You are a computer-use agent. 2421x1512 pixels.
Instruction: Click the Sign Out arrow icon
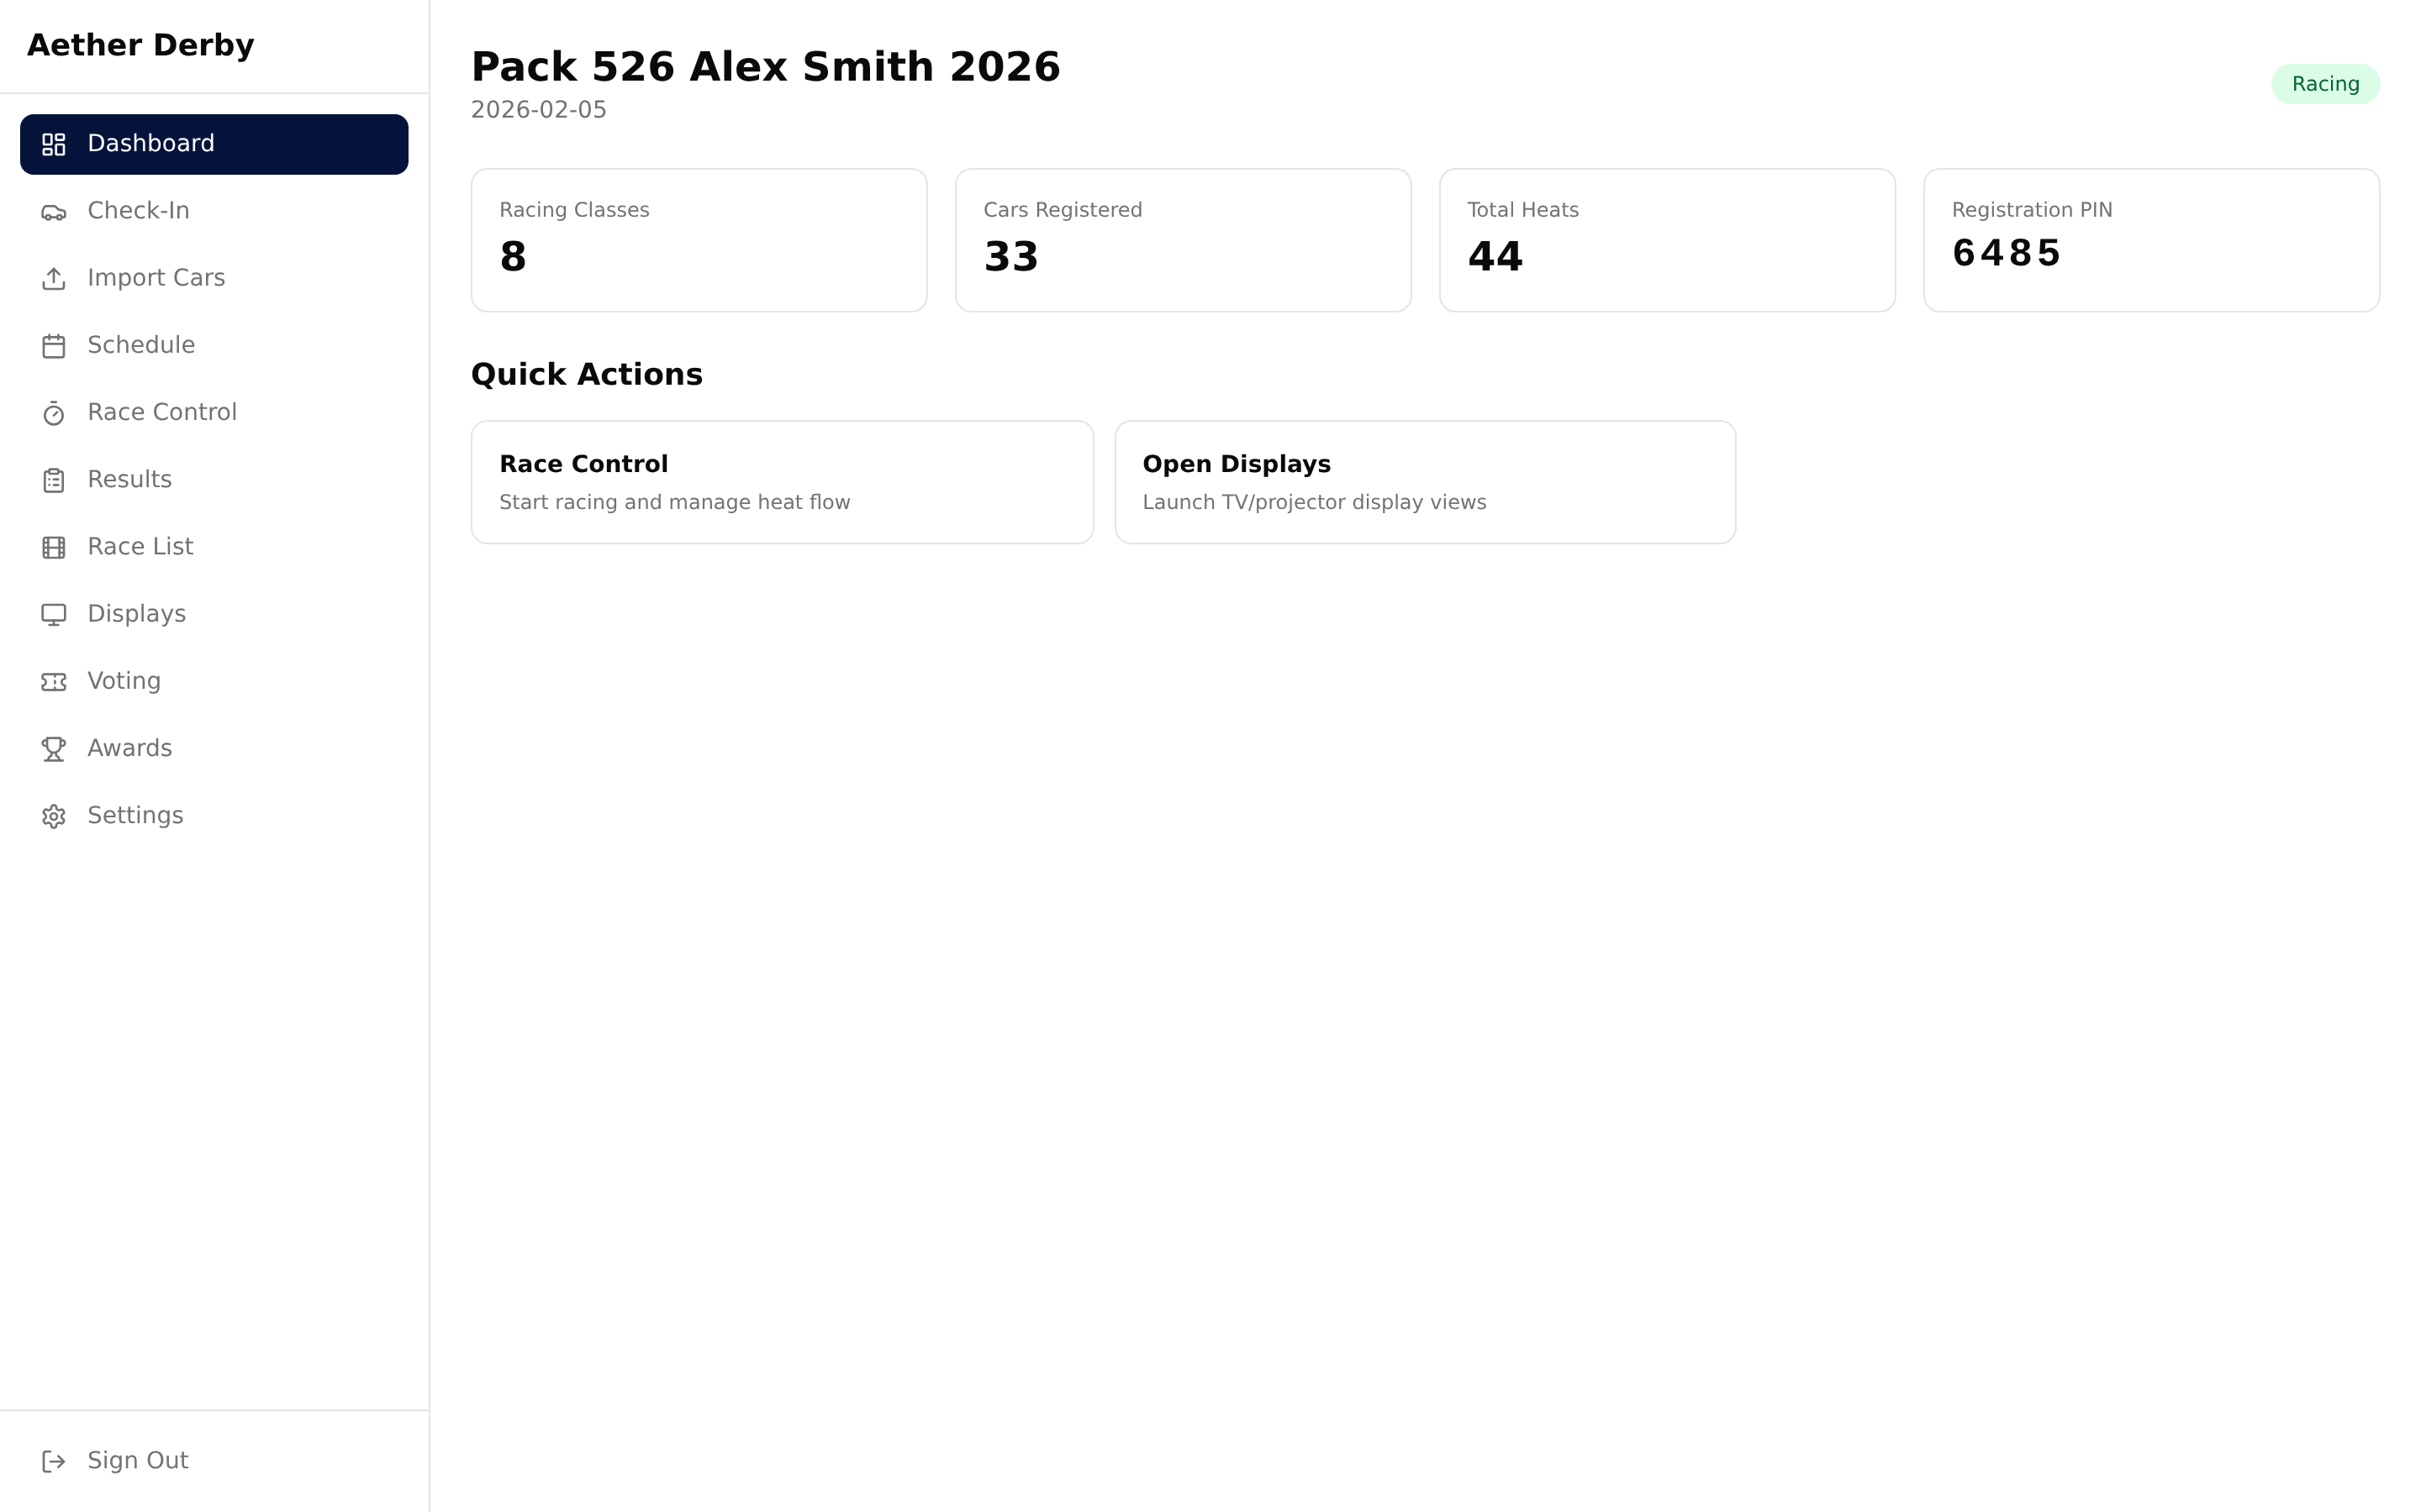54,1461
